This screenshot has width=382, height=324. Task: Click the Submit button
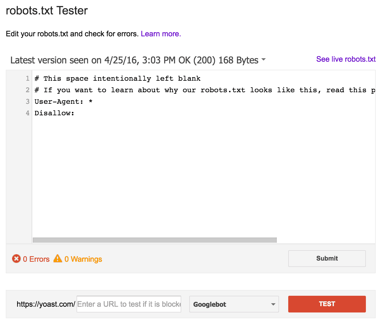coord(327,259)
